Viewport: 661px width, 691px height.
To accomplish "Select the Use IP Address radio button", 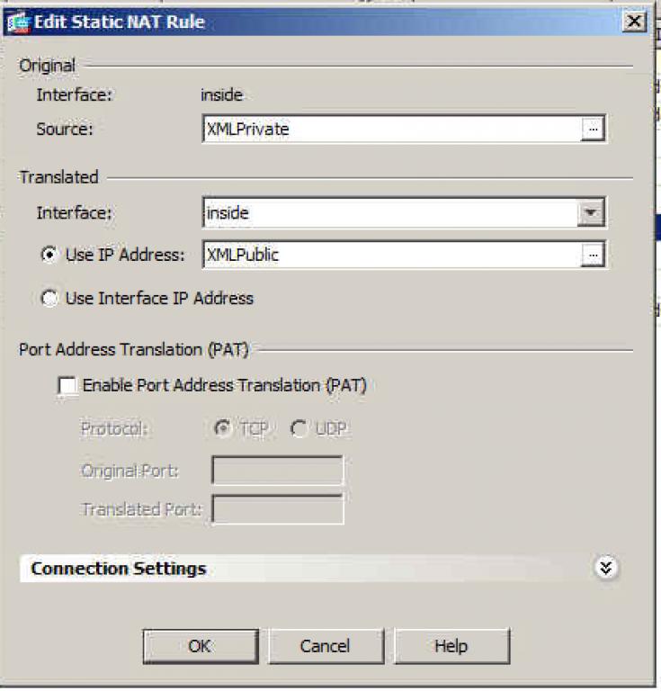I will pyautogui.click(x=49, y=256).
